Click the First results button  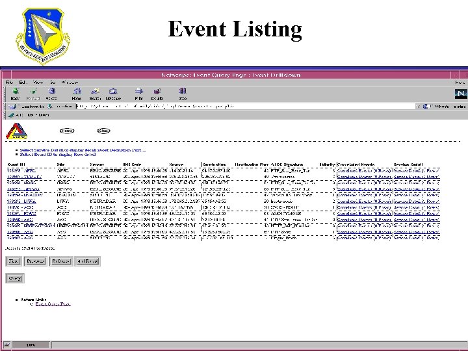point(14,261)
